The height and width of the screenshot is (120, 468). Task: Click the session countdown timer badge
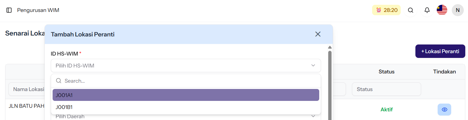(386, 10)
